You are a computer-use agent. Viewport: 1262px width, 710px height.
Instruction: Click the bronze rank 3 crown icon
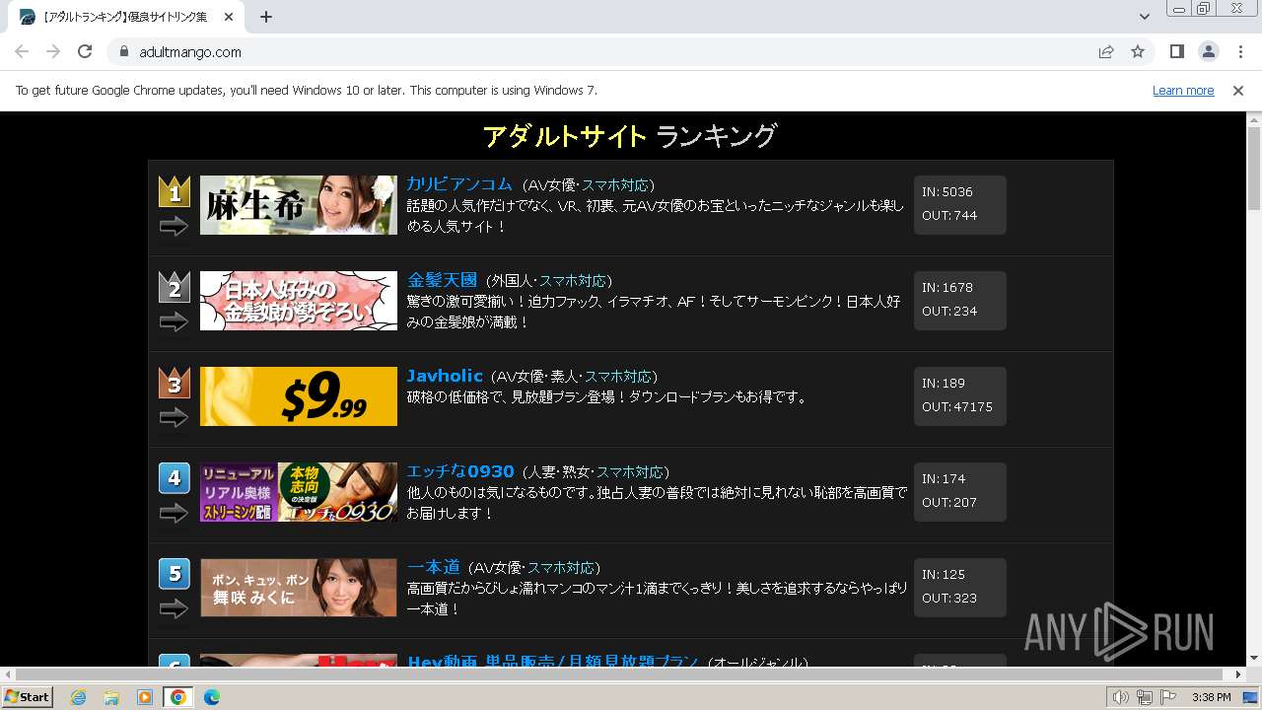(x=175, y=382)
